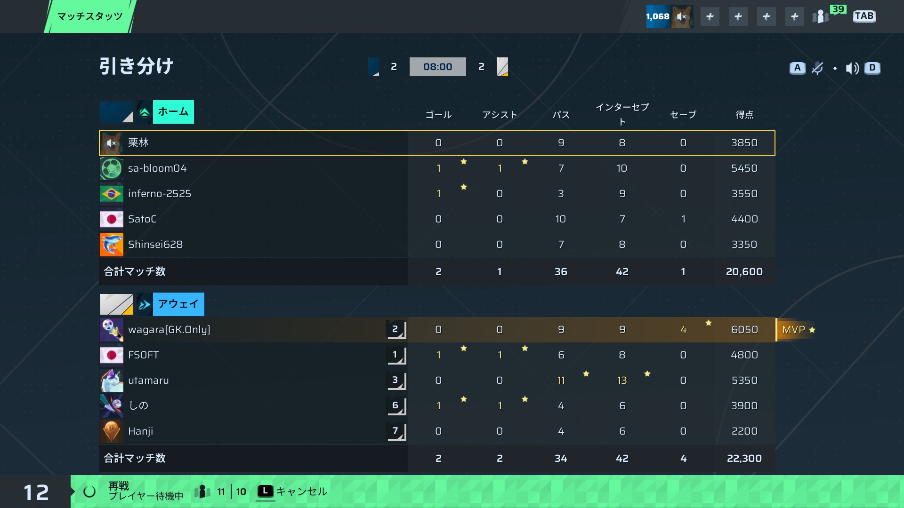
Task: Open the friends list icon showing 39
Action: (x=829, y=15)
